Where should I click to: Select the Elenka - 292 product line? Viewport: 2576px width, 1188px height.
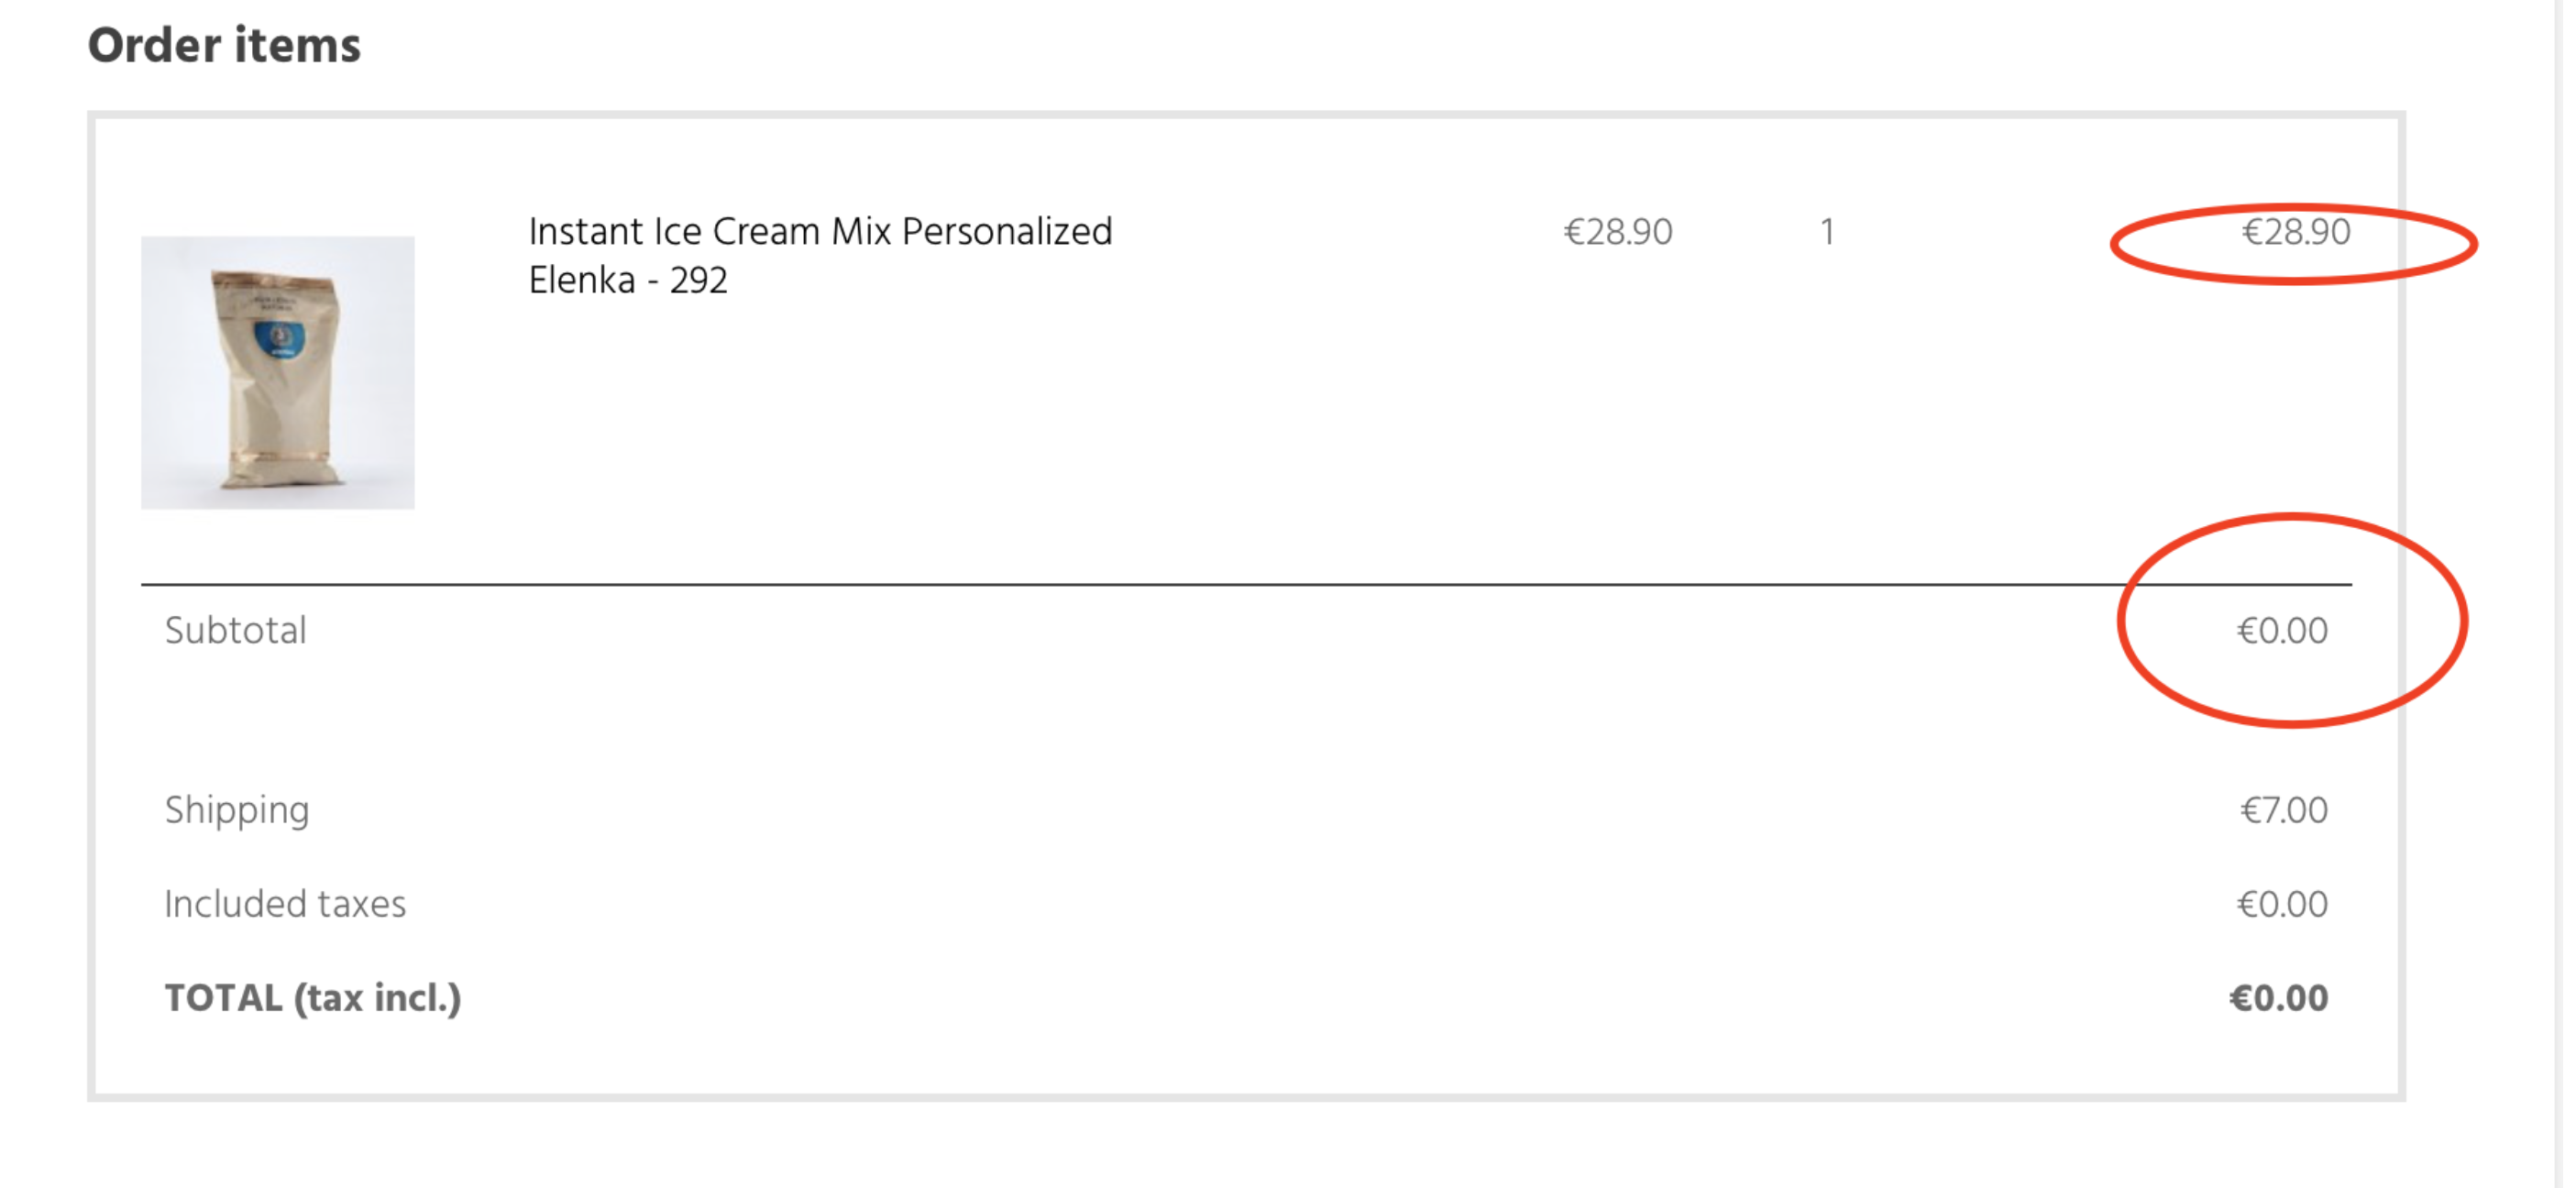(x=628, y=280)
